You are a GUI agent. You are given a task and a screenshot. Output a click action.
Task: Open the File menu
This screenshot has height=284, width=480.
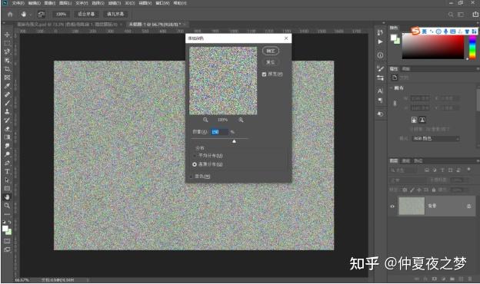pyautogui.click(x=18, y=3)
